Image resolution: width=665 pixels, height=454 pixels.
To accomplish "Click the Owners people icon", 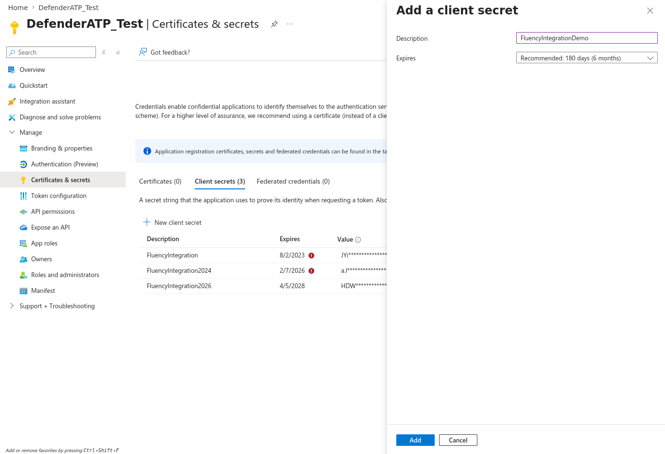I will pyautogui.click(x=23, y=259).
